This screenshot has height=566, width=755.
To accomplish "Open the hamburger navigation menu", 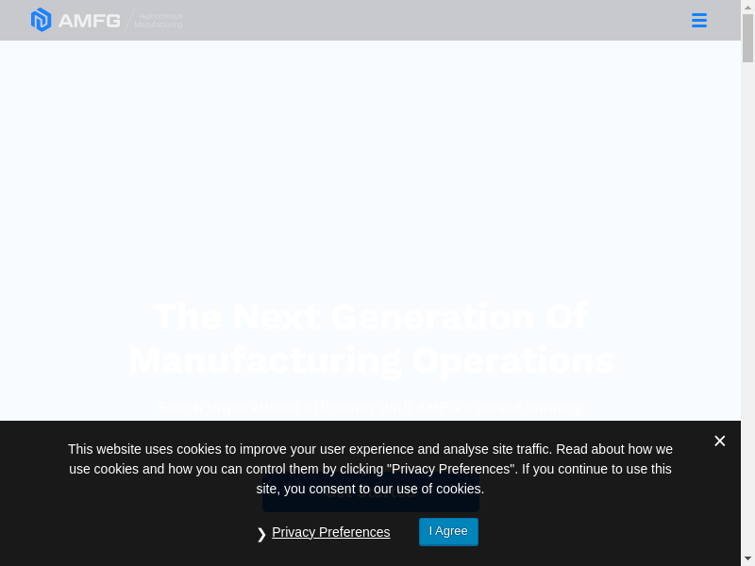I will click(698, 21).
